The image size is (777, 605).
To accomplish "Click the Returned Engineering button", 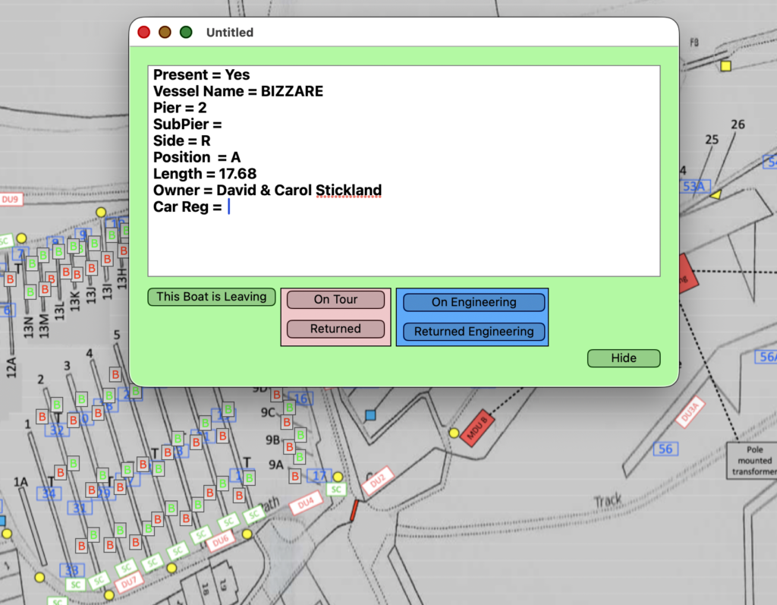I will click(x=473, y=332).
